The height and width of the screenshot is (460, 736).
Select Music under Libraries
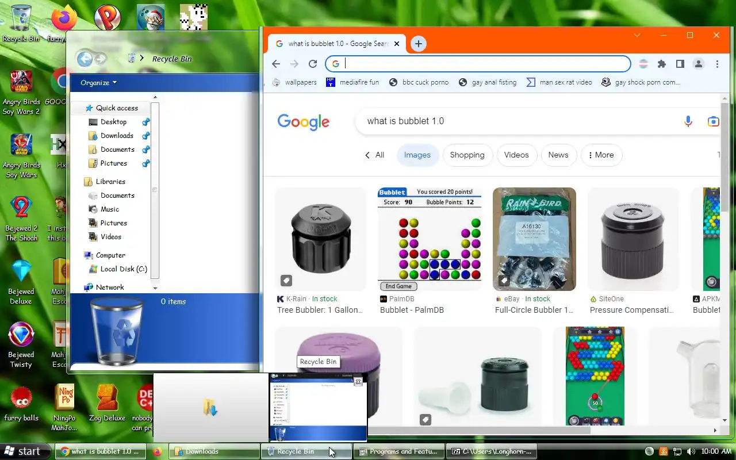104,209
